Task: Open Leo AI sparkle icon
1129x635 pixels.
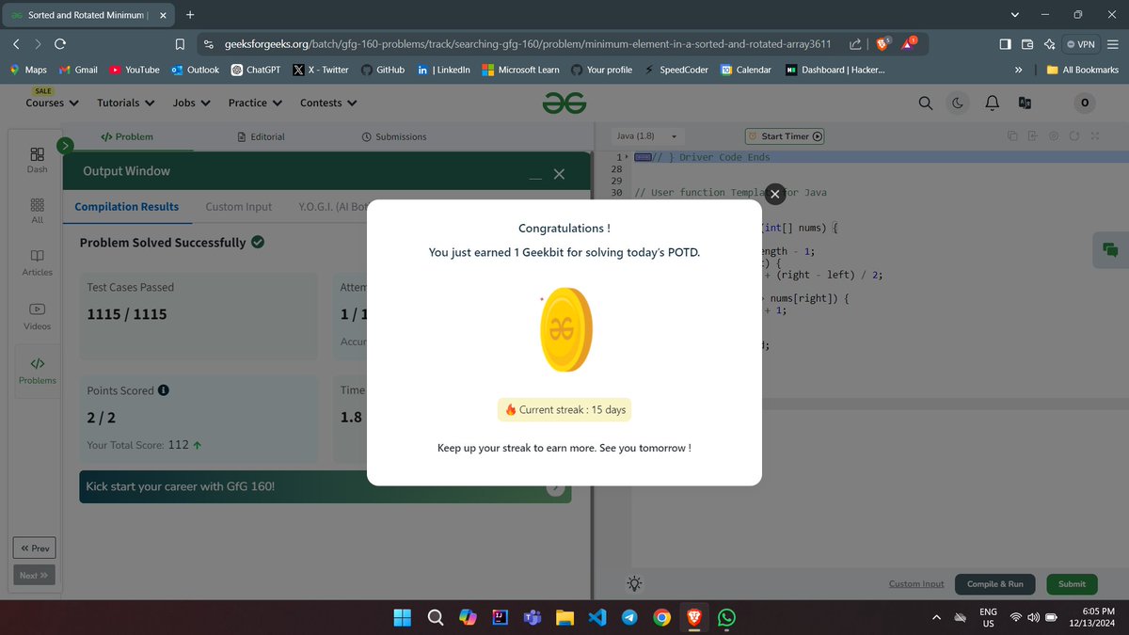Action: [1049, 43]
